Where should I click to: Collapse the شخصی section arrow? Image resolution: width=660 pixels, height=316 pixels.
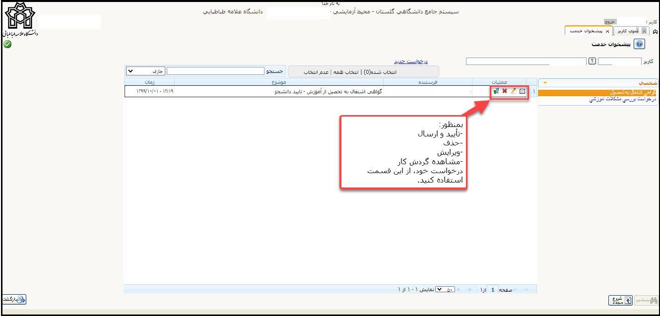[x=546, y=83]
